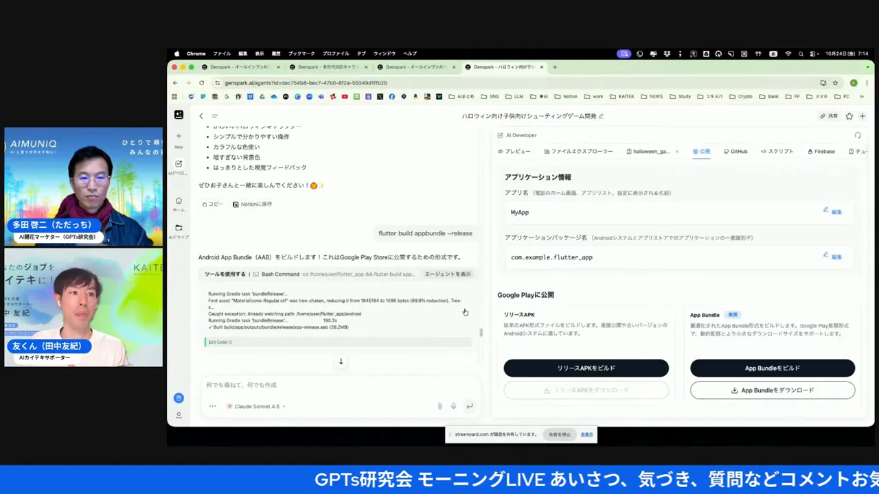879x494 pixels.
Task: Open the Genspark logo home icon
Action: pyautogui.click(x=179, y=115)
